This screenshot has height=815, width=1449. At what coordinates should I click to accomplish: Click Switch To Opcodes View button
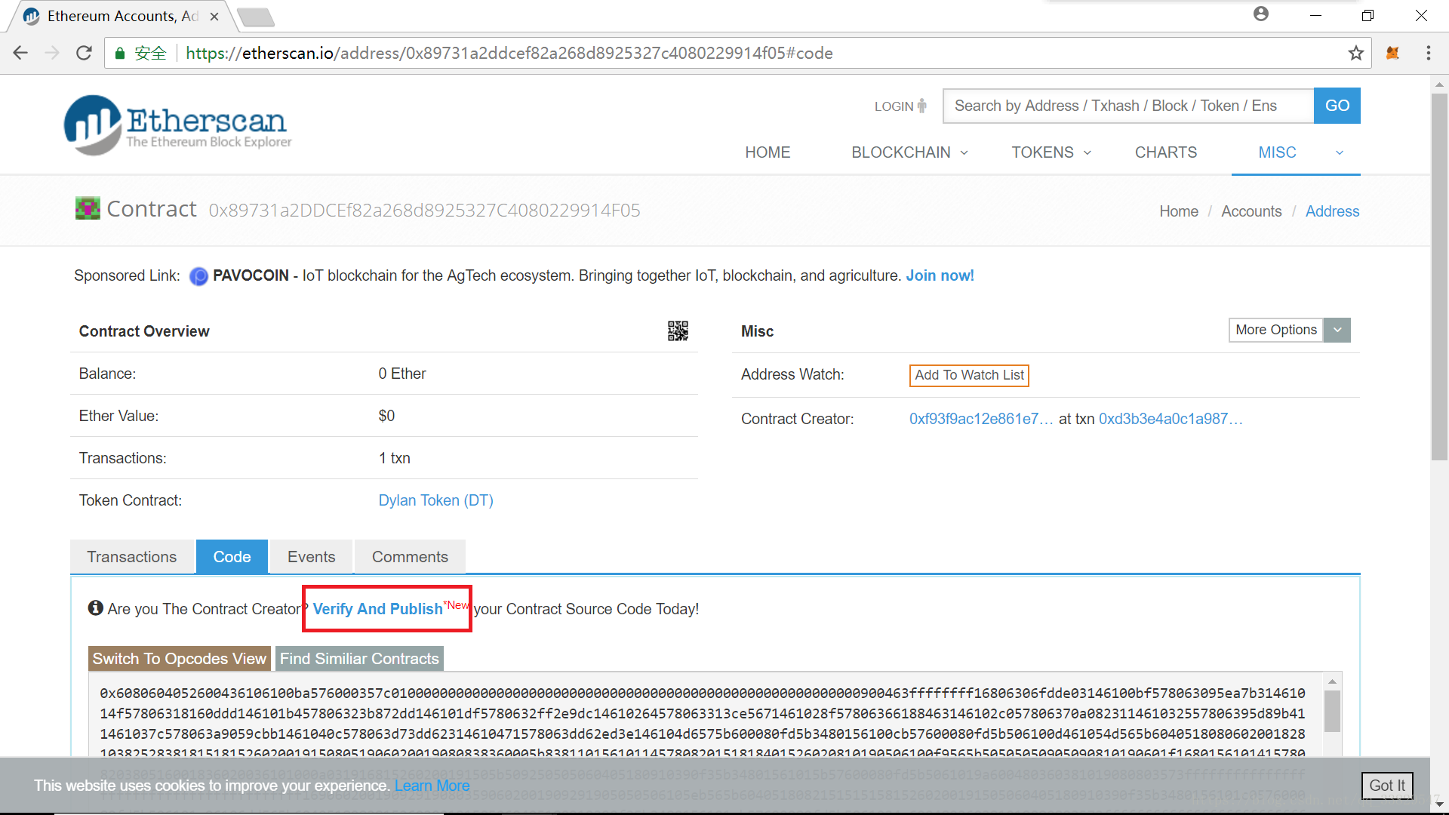[x=179, y=659]
